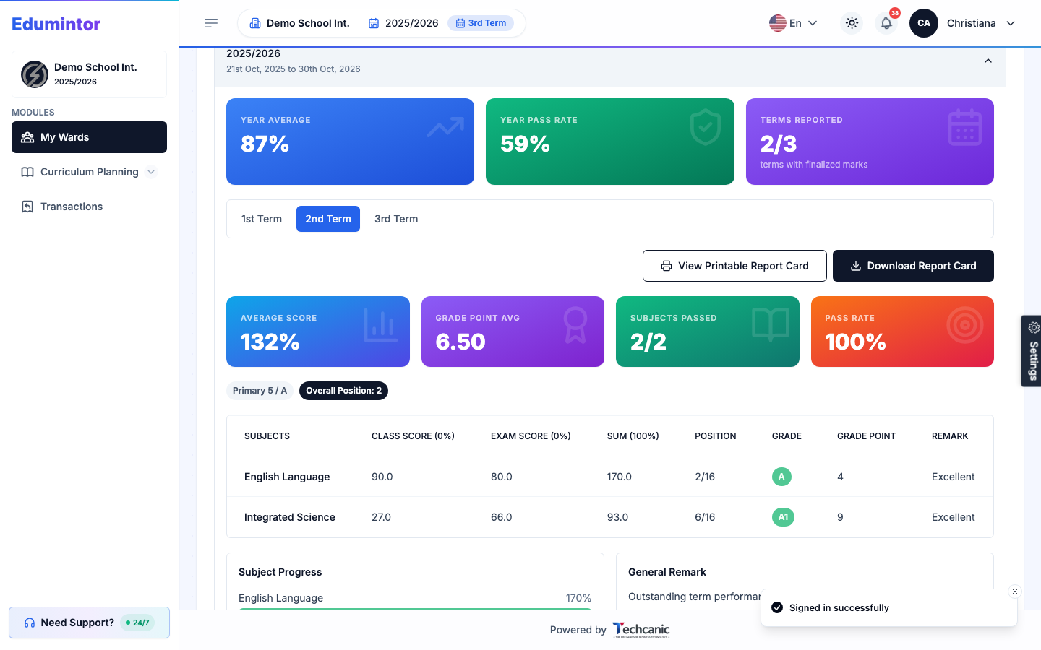Click the English Language subject row name
This screenshot has width=1041, height=650.
click(287, 477)
